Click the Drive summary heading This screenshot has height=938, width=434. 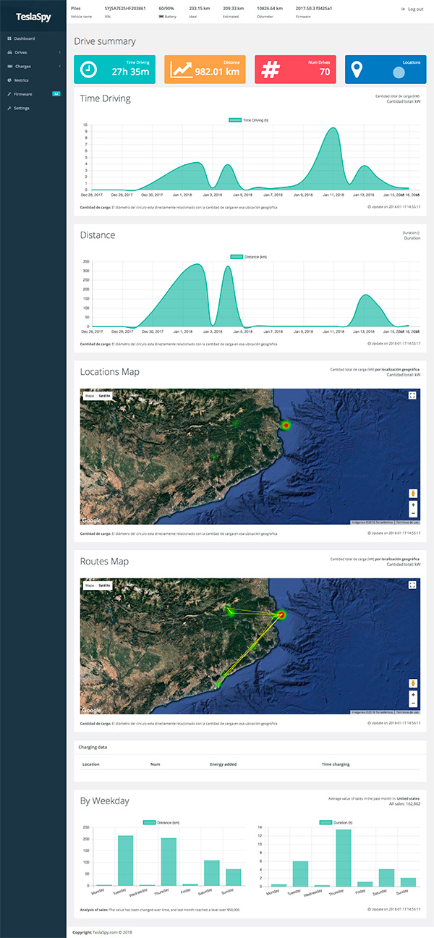pyautogui.click(x=105, y=41)
